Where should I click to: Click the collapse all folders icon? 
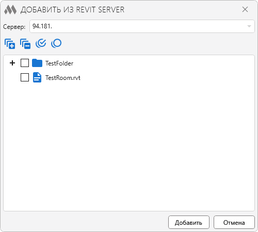tap(25, 44)
